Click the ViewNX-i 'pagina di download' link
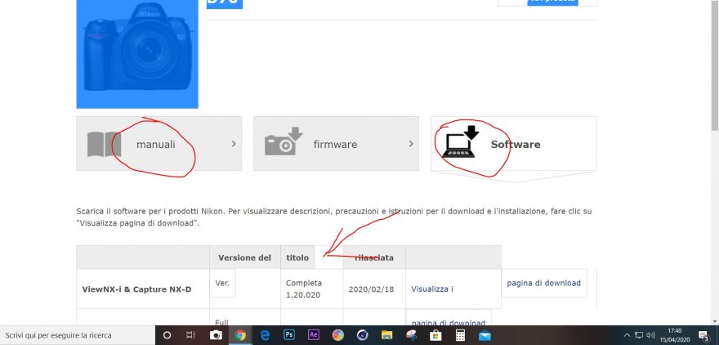The width and height of the screenshot is (719, 345). point(543,283)
